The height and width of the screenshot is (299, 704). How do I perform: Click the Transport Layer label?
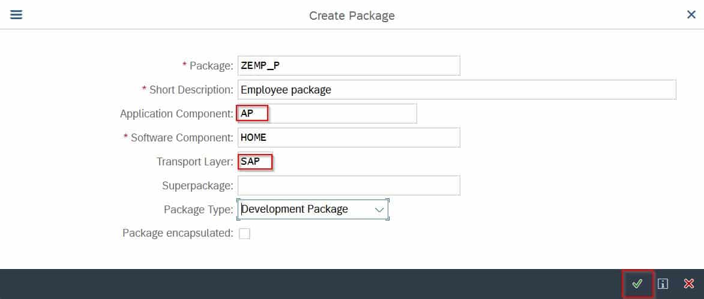click(195, 161)
